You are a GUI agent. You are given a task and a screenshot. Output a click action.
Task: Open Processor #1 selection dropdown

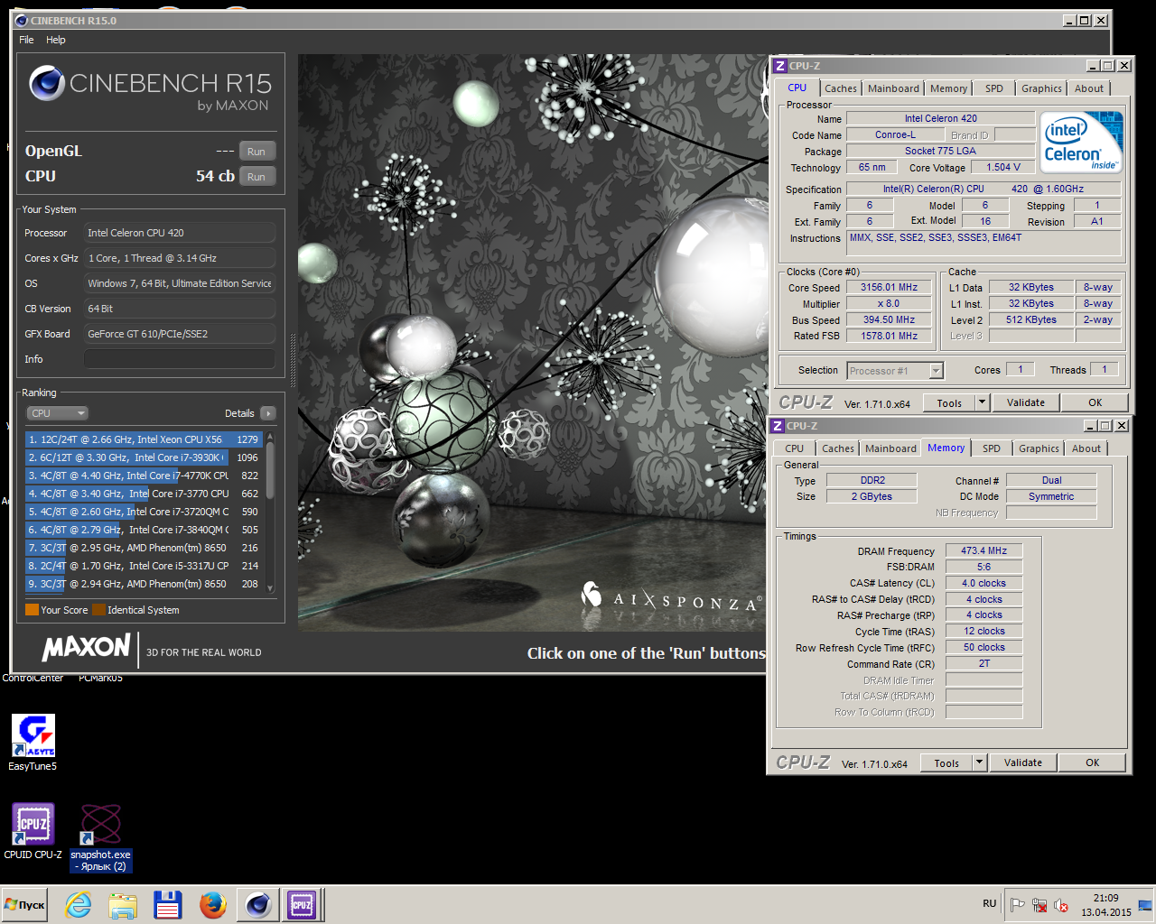coord(895,371)
